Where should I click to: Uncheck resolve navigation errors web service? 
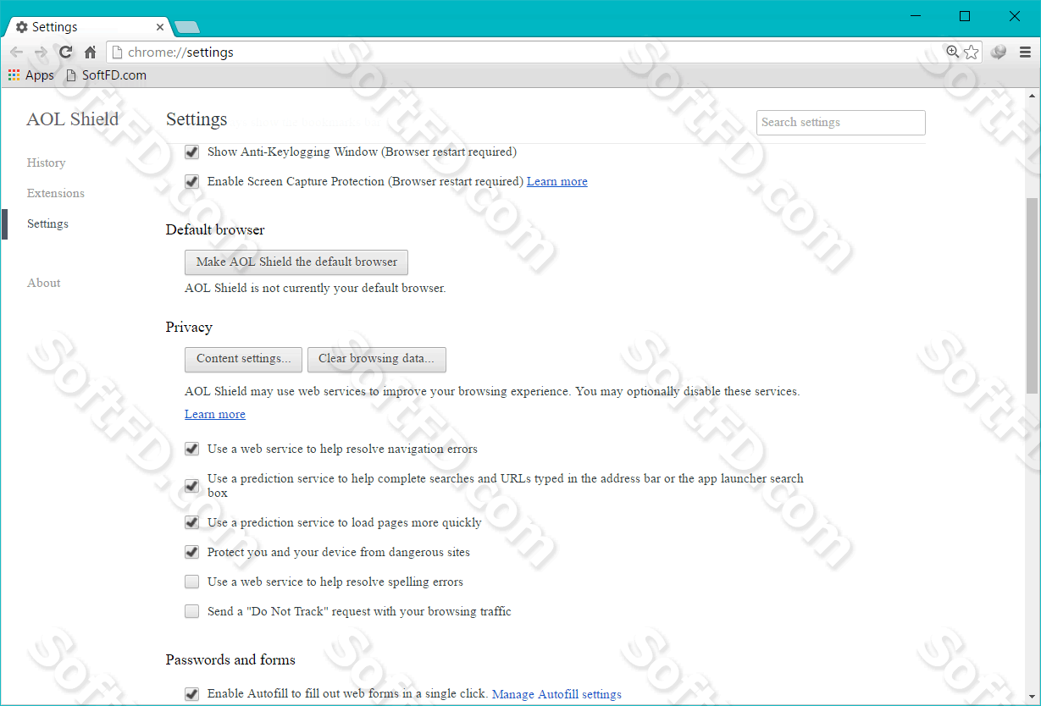point(192,450)
